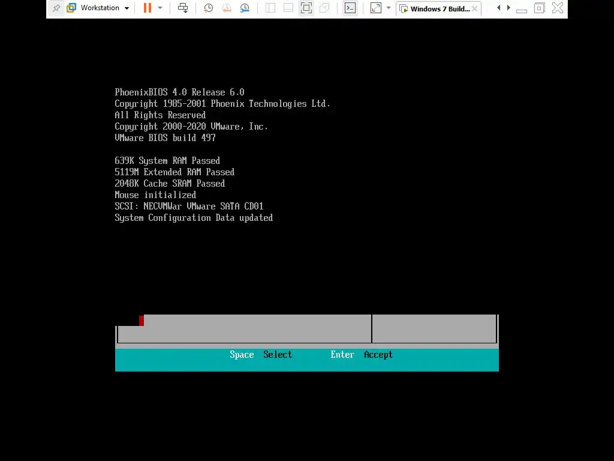The height and width of the screenshot is (461, 614).
Task: Click the right grey pane of boot menu
Action: pyautogui.click(x=434, y=328)
